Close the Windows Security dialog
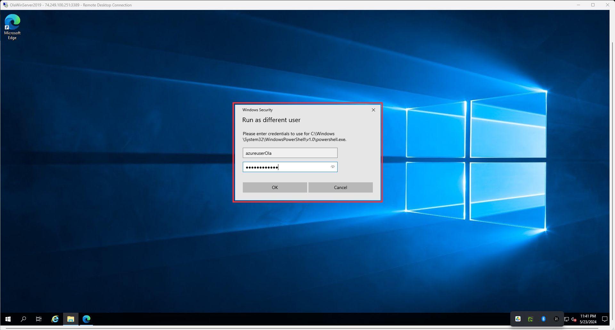 pyautogui.click(x=373, y=110)
